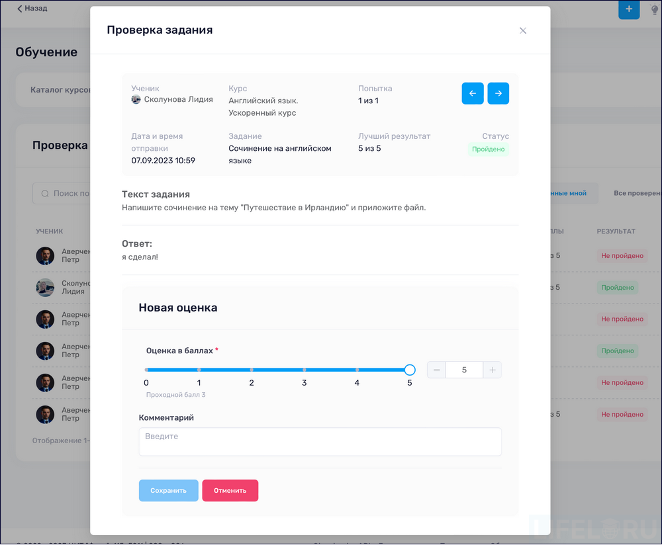Open Сколунова Лидия's avatar photo
The width and height of the screenshot is (662, 545).
[136, 99]
